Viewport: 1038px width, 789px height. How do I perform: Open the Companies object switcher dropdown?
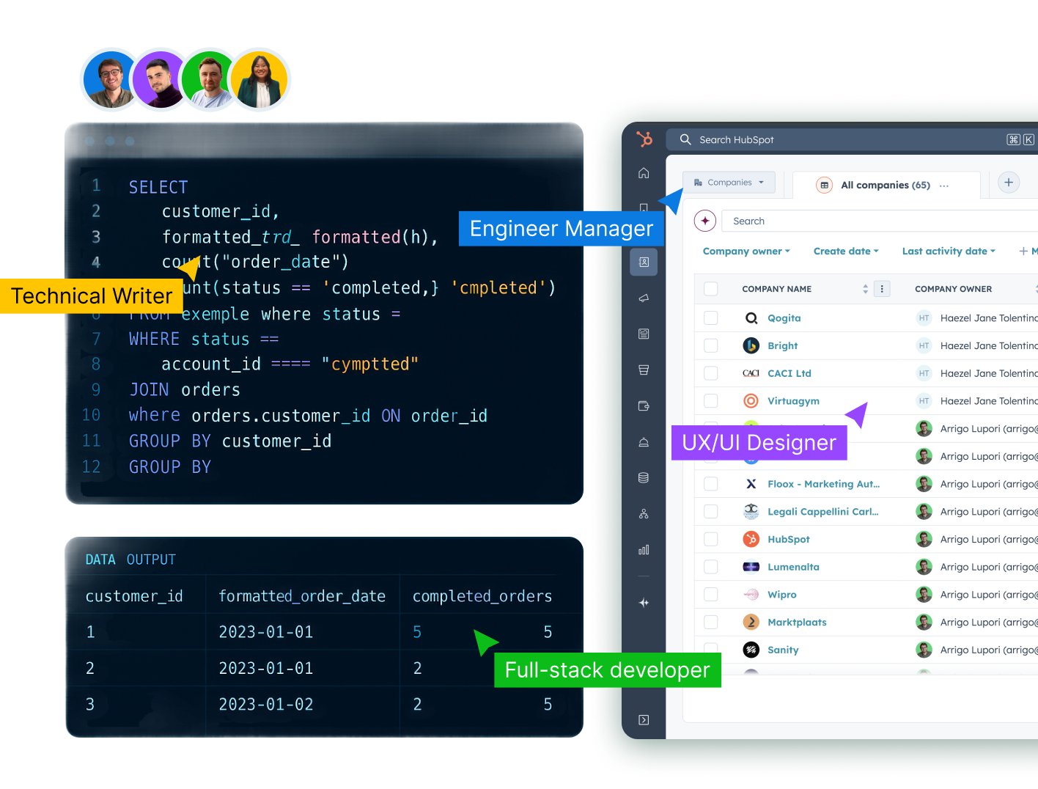[729, 183]
